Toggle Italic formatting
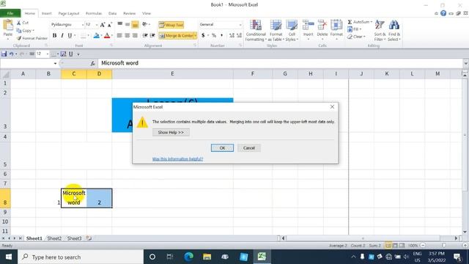 click(x=62, y=36)
